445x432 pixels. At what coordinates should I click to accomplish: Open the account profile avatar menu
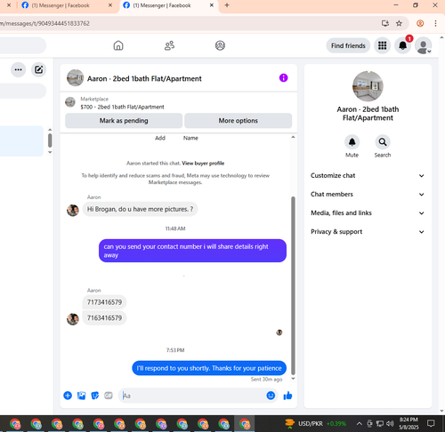point(424,45)
